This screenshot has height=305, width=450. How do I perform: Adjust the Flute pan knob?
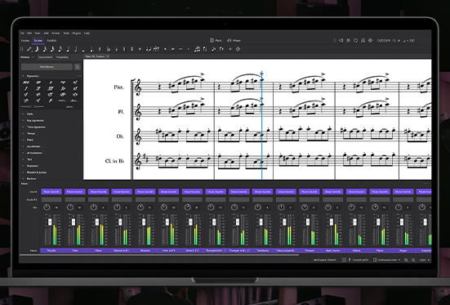[70, 207]
